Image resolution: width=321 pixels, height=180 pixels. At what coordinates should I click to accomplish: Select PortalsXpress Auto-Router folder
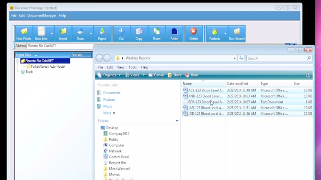[x=48, y=66]
